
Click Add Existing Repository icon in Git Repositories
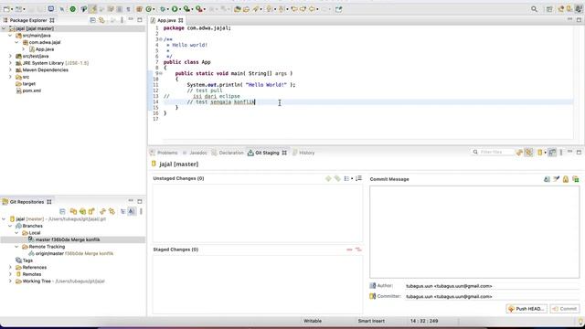(x=73, y=211)
